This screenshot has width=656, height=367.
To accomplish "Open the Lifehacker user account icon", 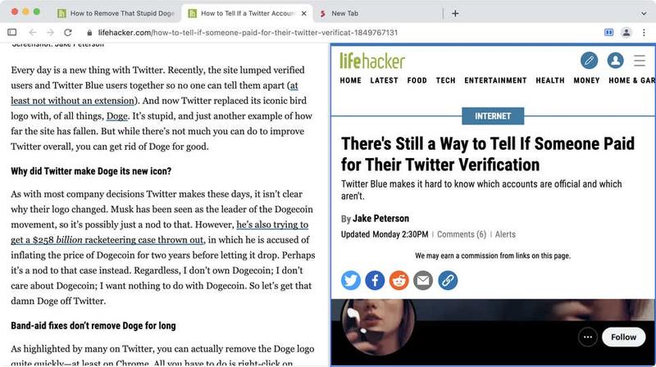I will 615,61.
